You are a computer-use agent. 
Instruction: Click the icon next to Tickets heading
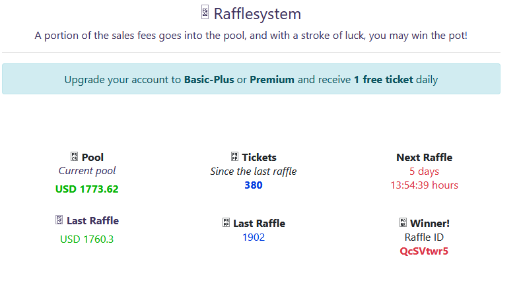tap(234, 157)
